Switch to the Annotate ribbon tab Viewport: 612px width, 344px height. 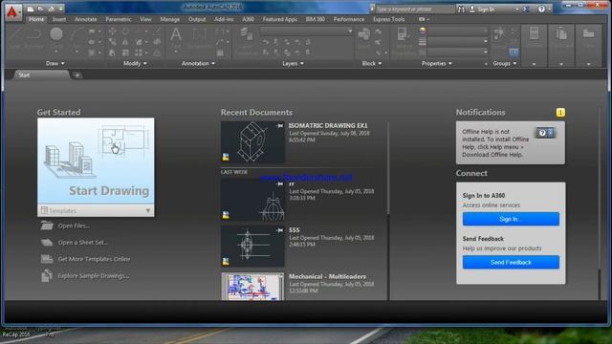[x=85, y=19]
